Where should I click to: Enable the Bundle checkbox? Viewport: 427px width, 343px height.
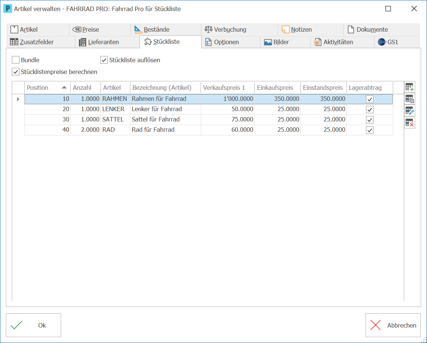point(16,60)
